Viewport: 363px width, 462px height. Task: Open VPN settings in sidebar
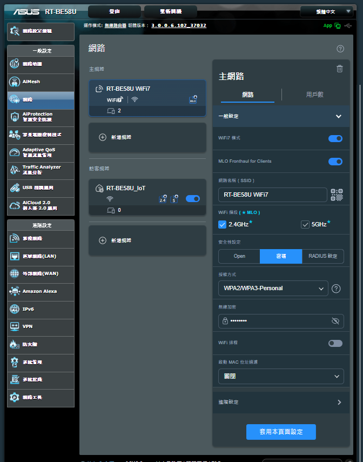coord(41,327)
